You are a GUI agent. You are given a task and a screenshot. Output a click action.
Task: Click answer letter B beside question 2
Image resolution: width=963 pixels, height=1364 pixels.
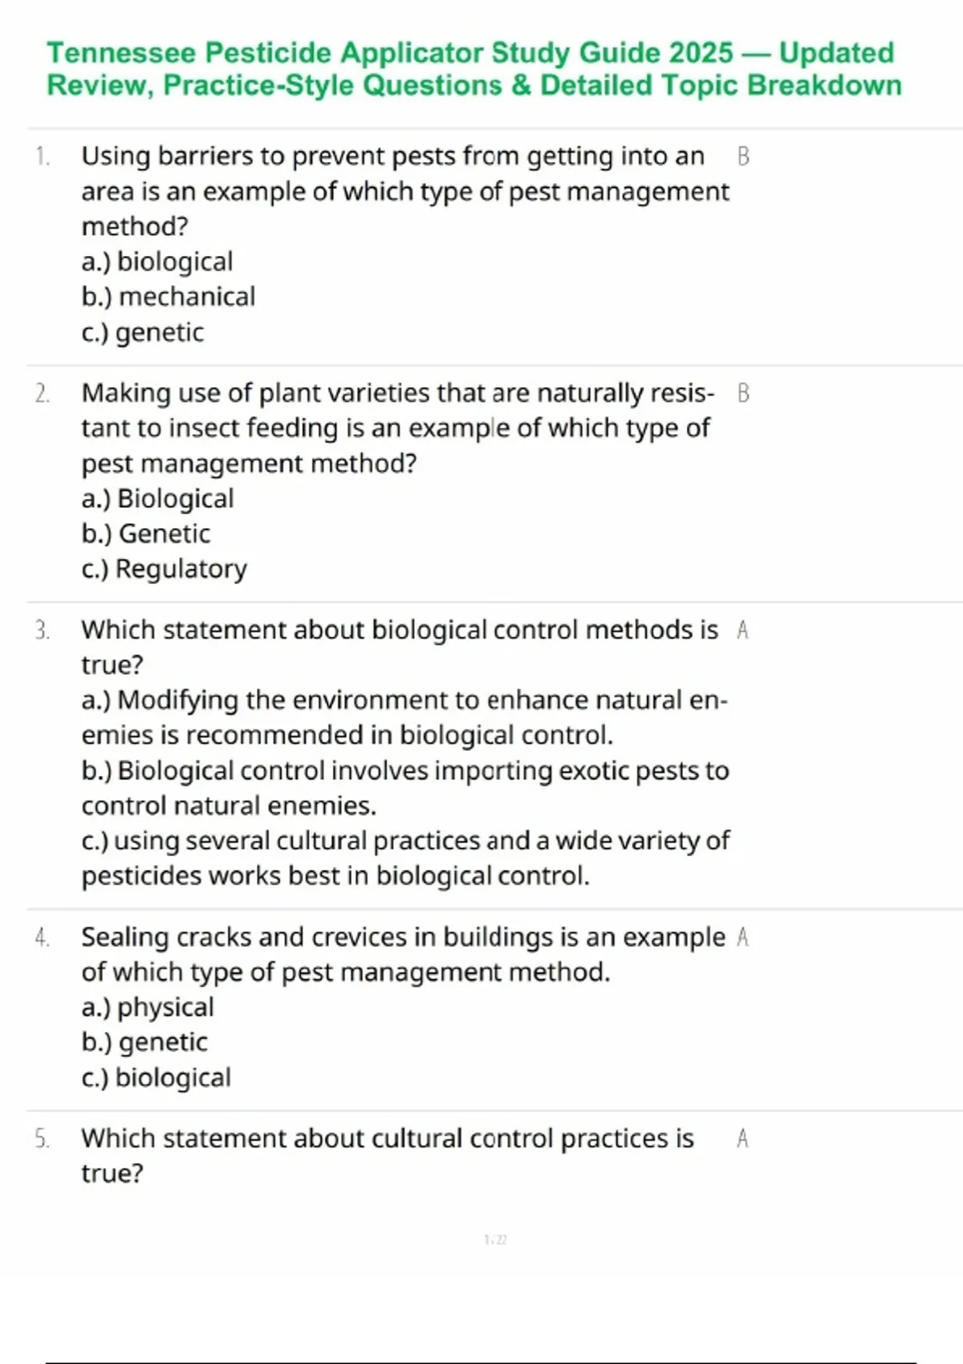pos(743,393)
